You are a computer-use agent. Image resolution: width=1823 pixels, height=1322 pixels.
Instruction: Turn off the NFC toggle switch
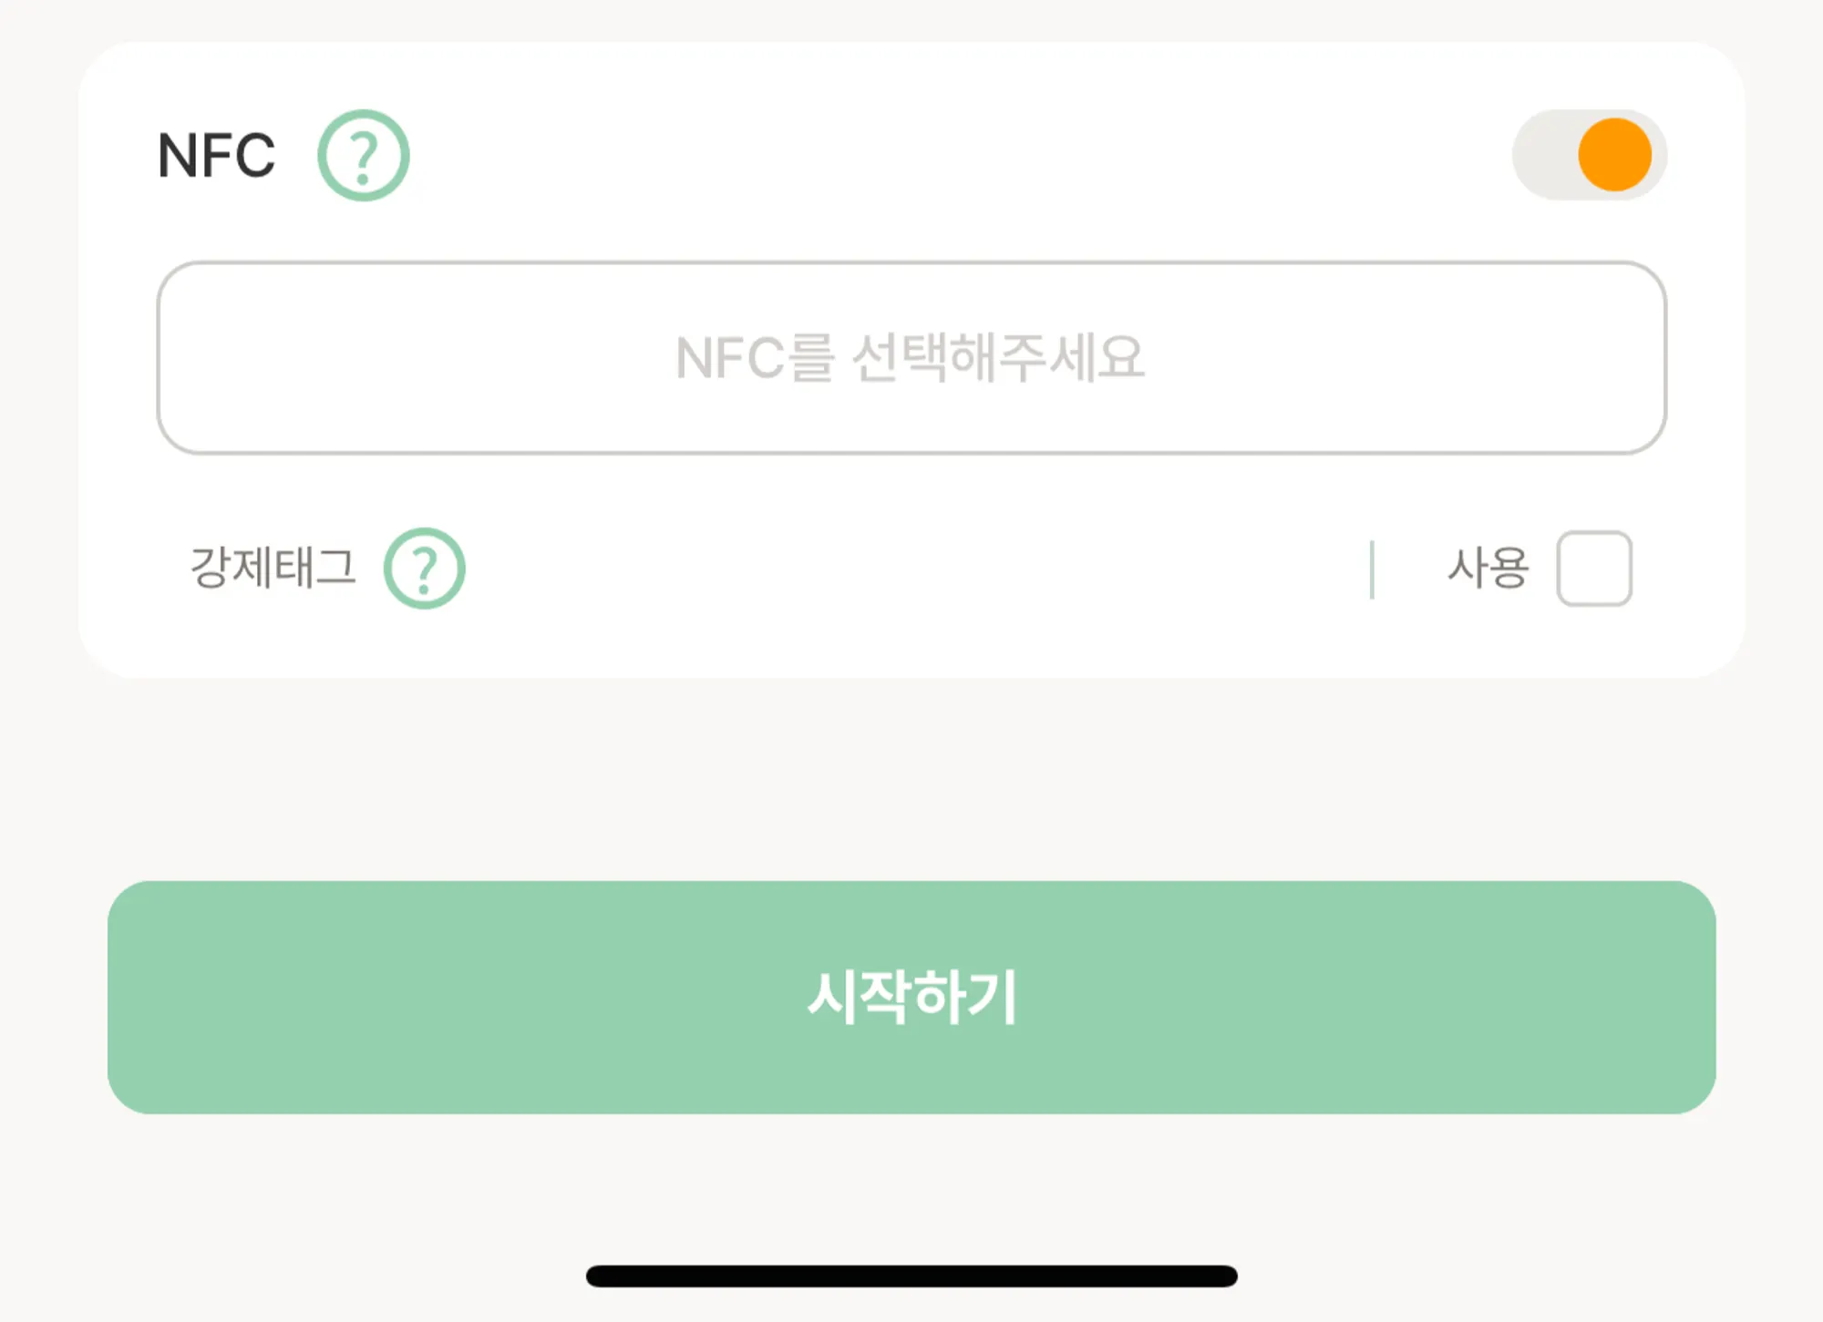pos(1590,155)
